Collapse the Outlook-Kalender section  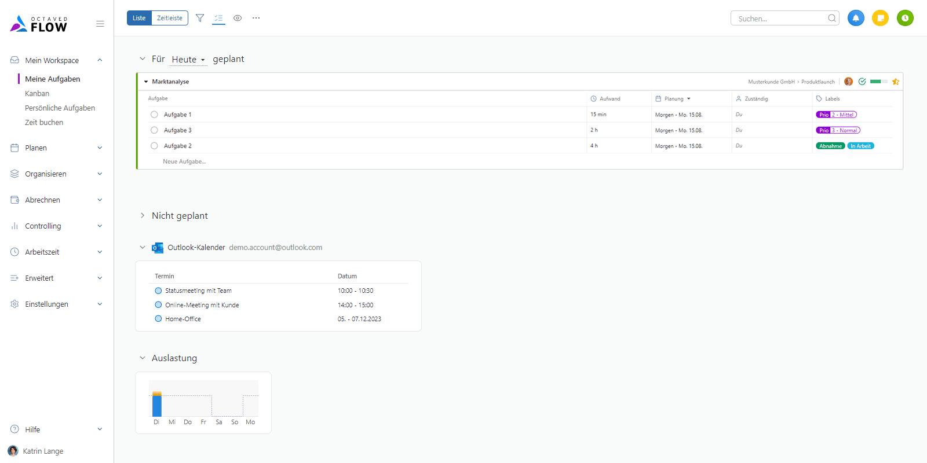click(143, 247)
